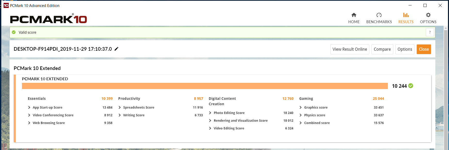This screenshot has width=449, height=150.
Task: Click the value 11 916
Action: [x=198, y=108]
